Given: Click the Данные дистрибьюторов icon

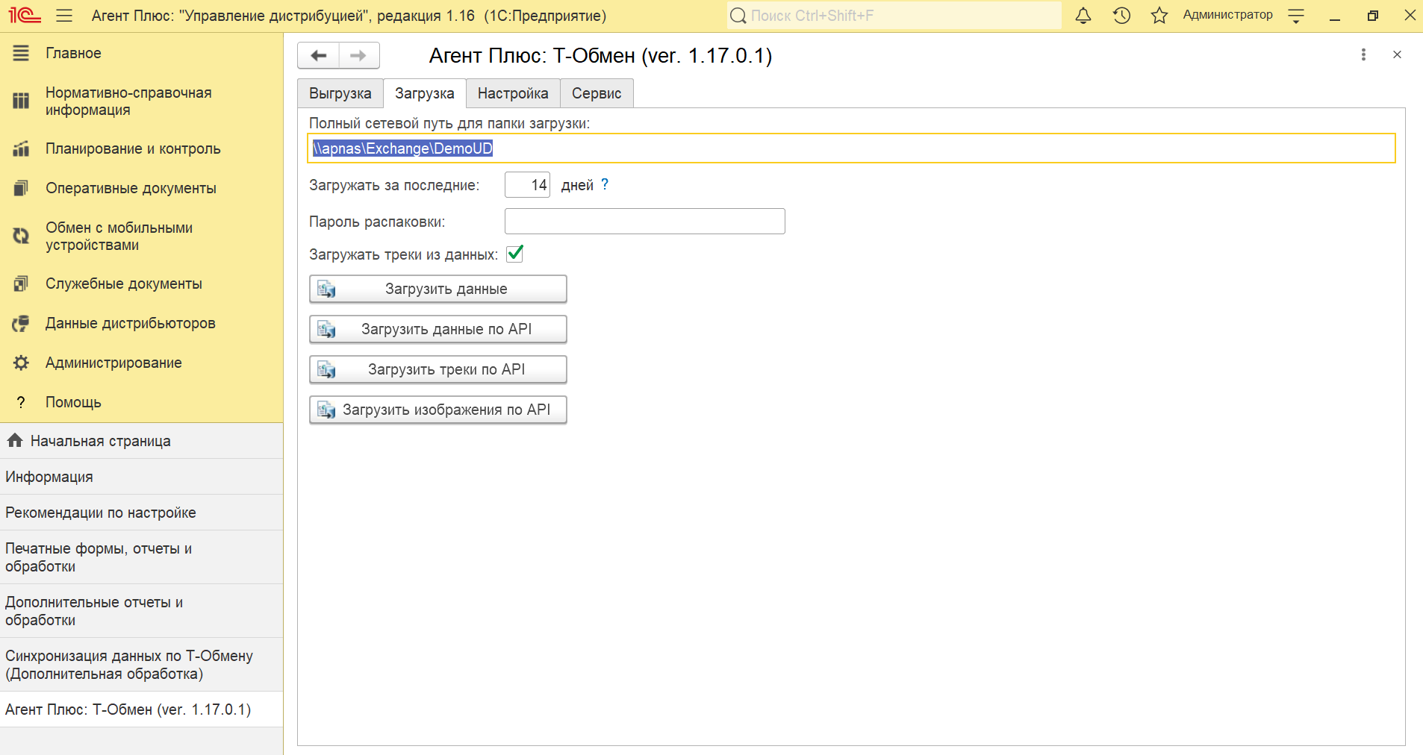Looking at the screenshot, I should pos(21,323).
